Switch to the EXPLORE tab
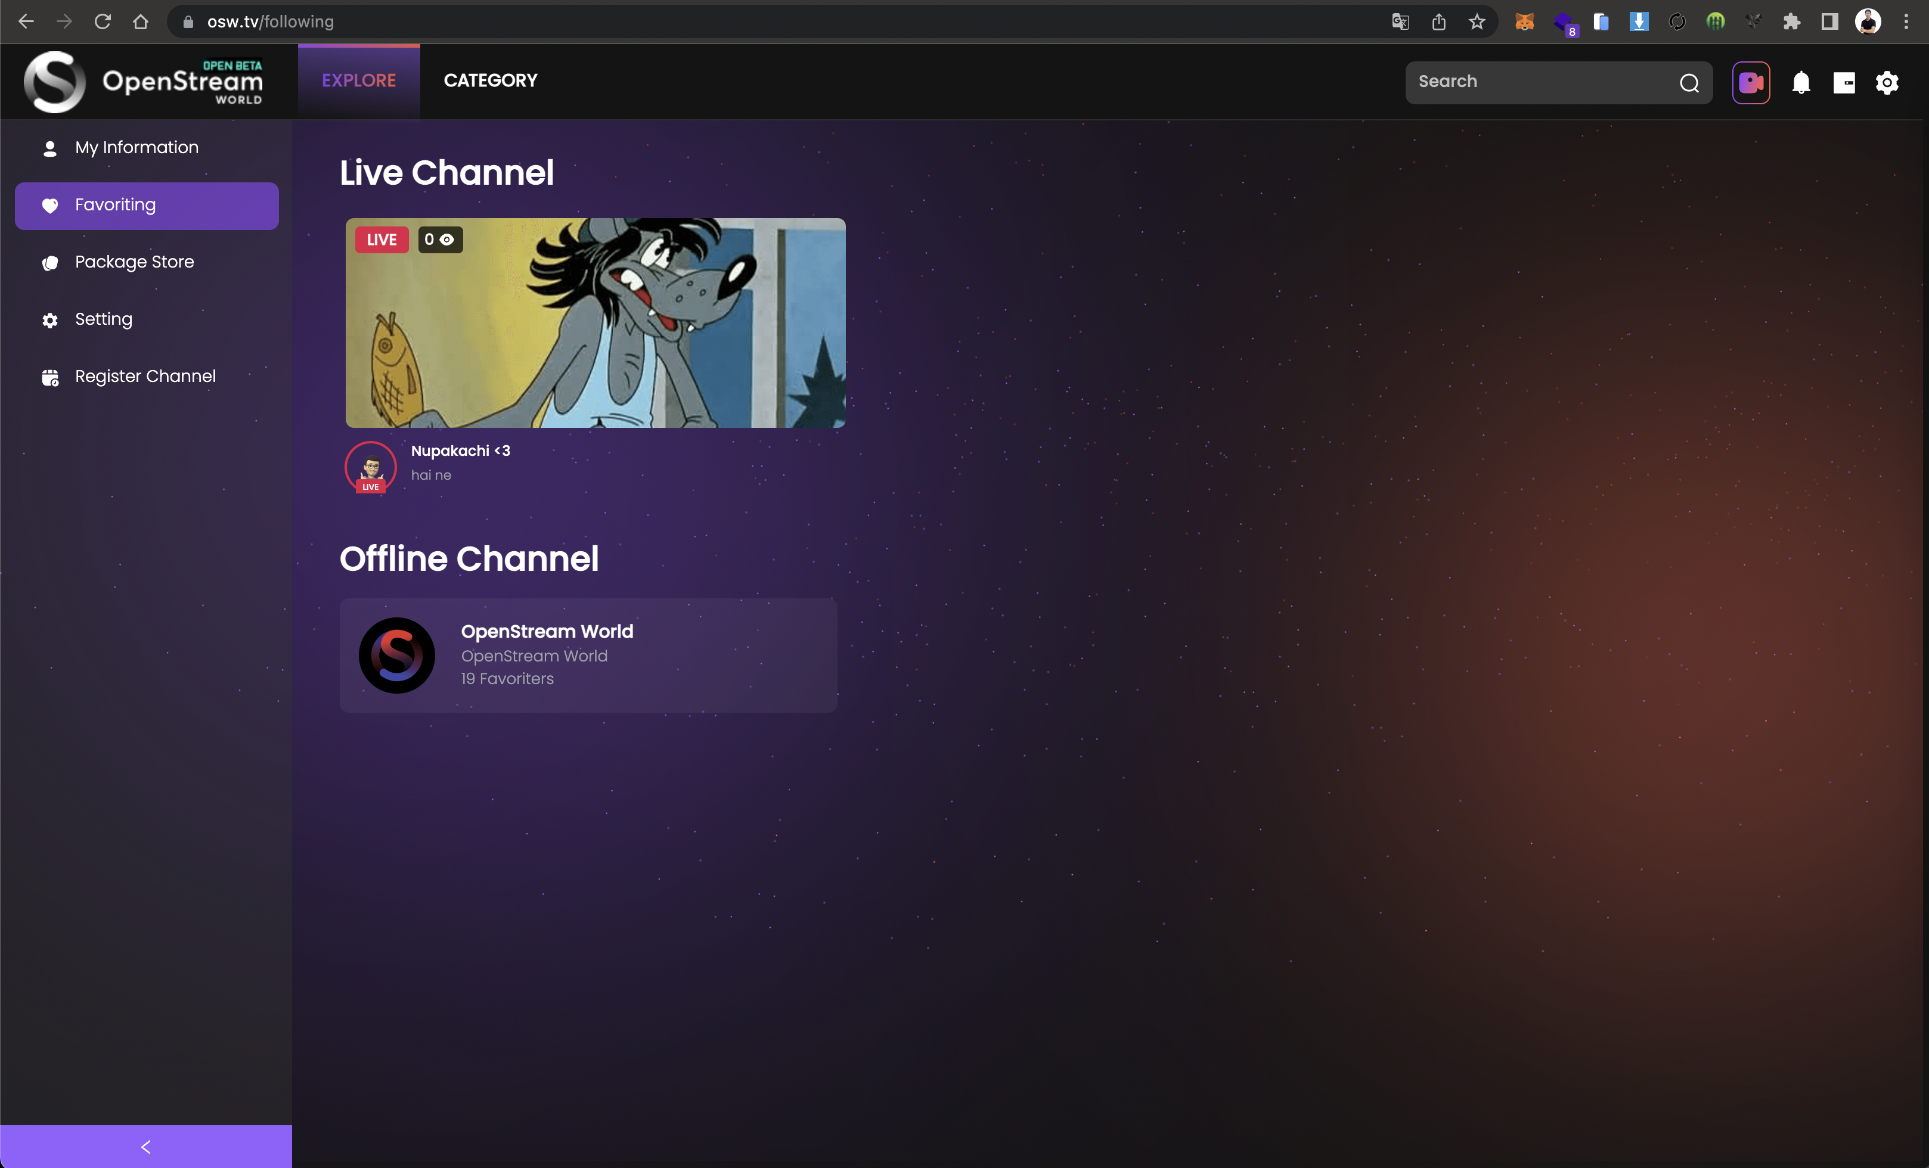Viewport: 1929px width, 1168px height. click(x=358, y=80)
